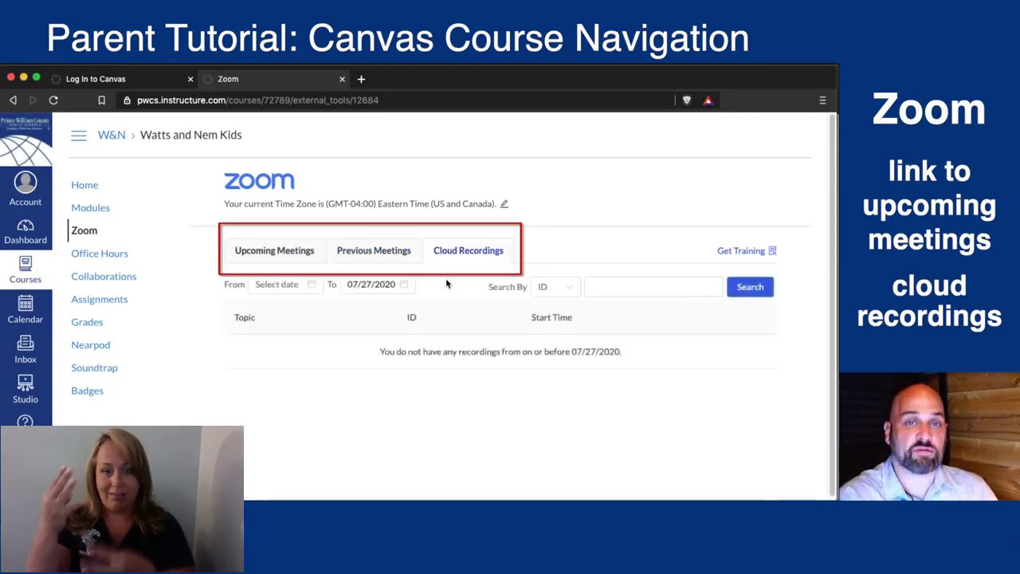The image size is (1020, 574).
Task: Click the search text input field
Action: [x=653, y=287]
